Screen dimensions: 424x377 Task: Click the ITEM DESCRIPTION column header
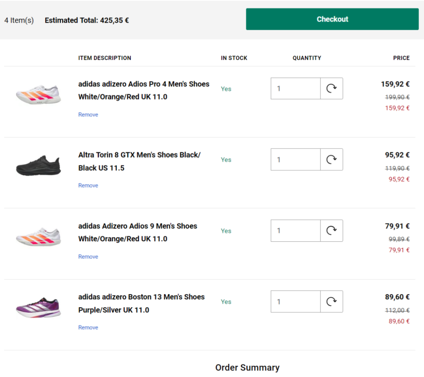pyautogui.click(x=105, y=58)
